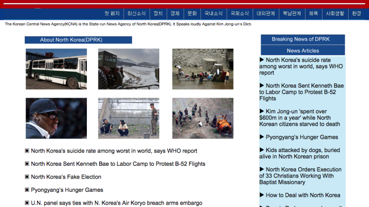Open main list Kenneth Bae Labor Camp article
This screenshot has width=369, height=207.
point(118,164)
